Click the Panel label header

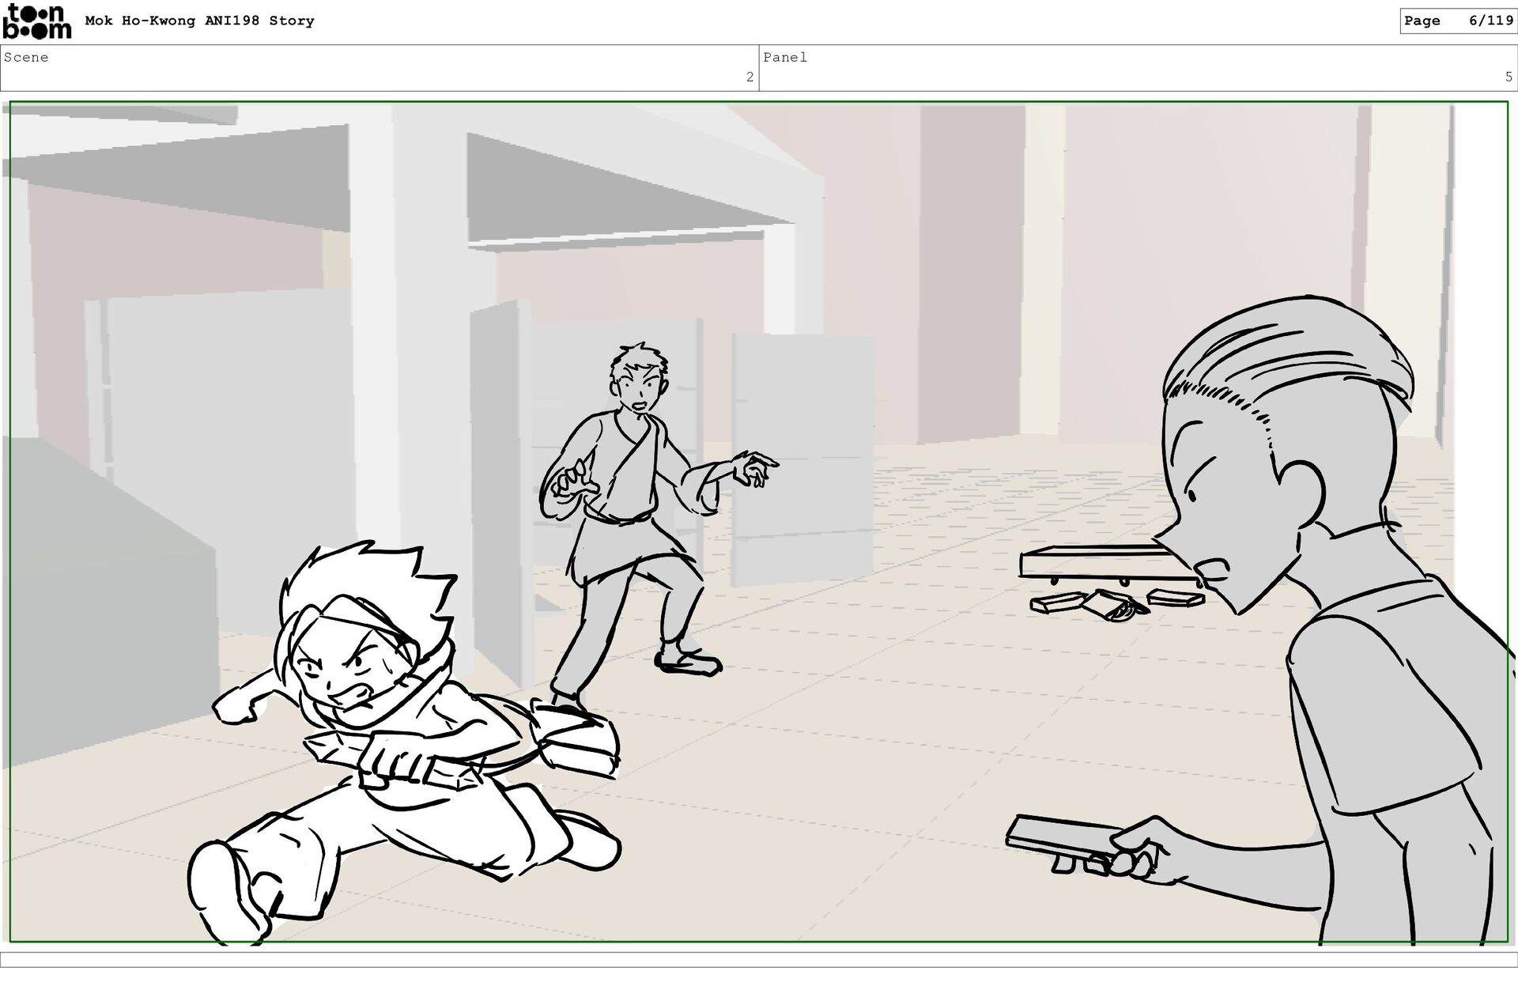tap(784, 58)
